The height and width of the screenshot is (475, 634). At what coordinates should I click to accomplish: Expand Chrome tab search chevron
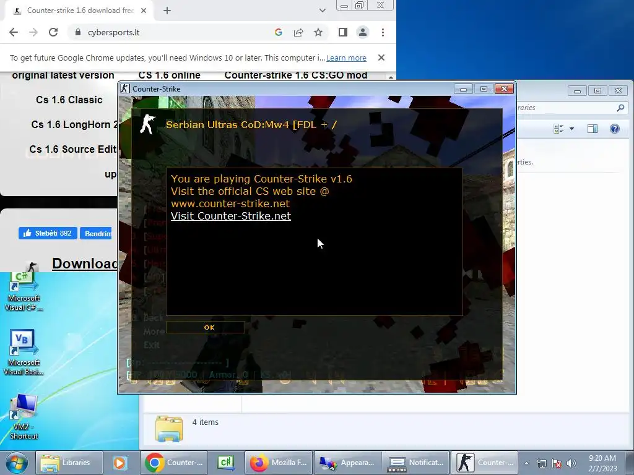point(322,11)
